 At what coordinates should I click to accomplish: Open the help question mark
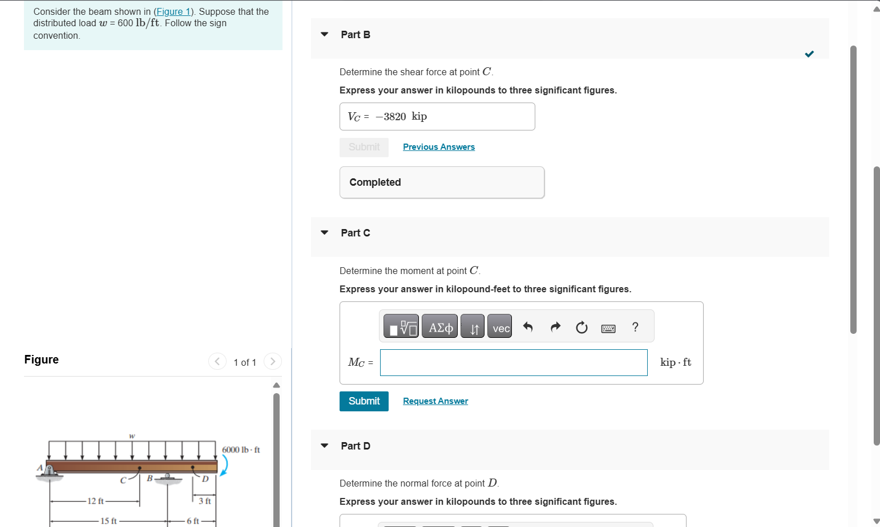[635, 327]
